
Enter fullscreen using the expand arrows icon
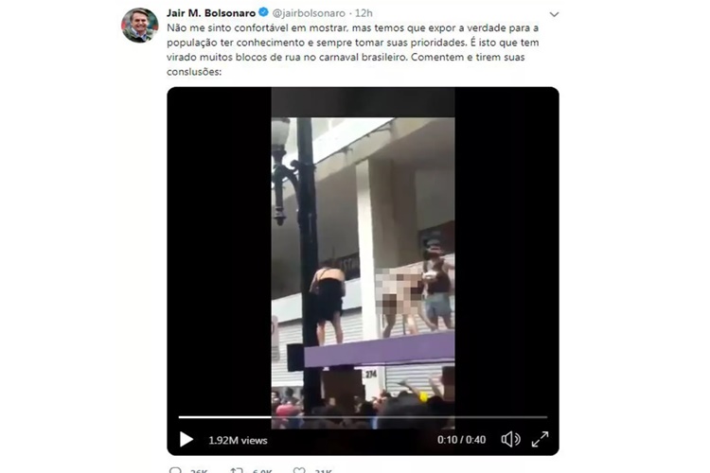(x=540, y=439)
